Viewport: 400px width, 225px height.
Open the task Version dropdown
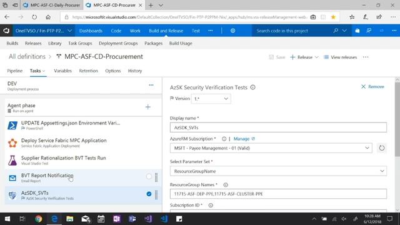tap(211, 99)
